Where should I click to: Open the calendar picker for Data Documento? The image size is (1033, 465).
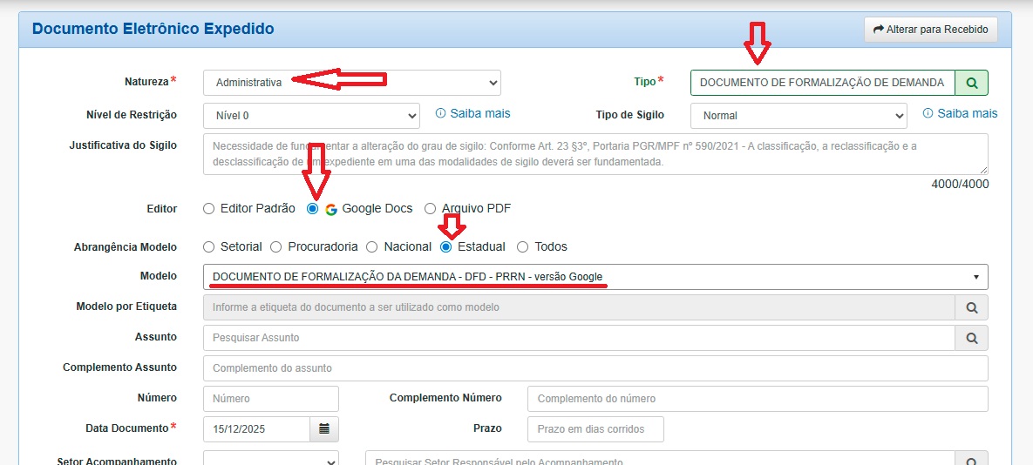pyautogui.click(x=324, y=429)
